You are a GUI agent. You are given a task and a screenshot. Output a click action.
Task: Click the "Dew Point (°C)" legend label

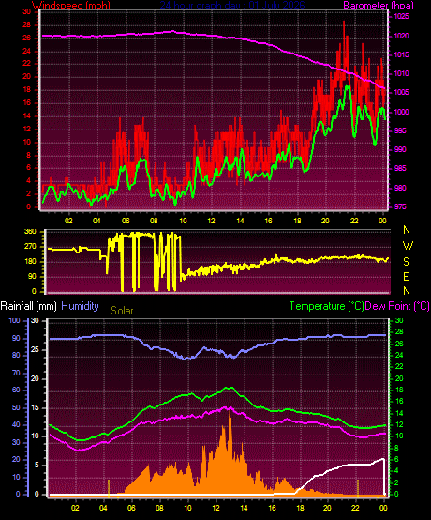click(x=397, y=306)
